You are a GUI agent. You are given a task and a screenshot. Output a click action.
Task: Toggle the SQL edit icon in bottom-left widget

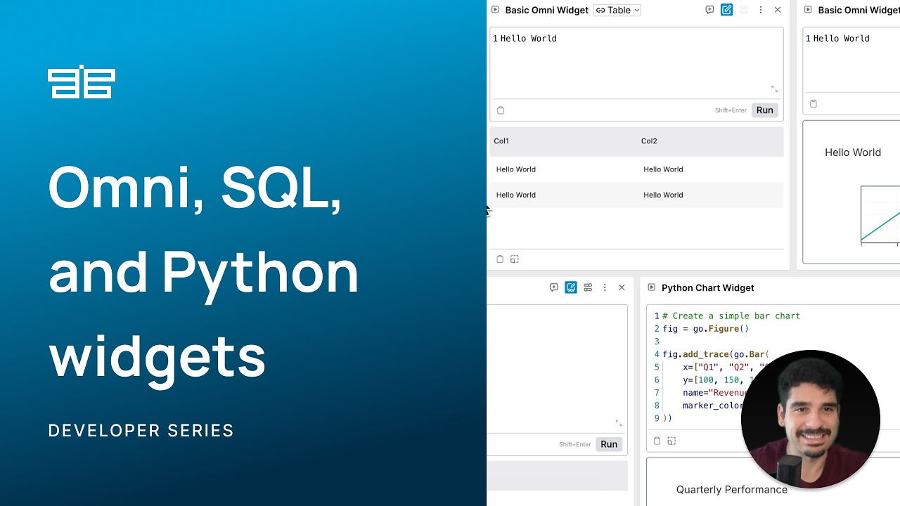click(x=570, y=287)
